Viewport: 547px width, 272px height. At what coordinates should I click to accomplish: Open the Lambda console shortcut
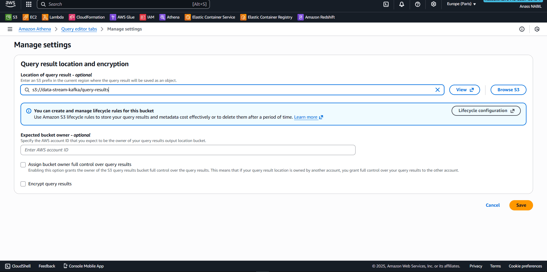[53, 17]
